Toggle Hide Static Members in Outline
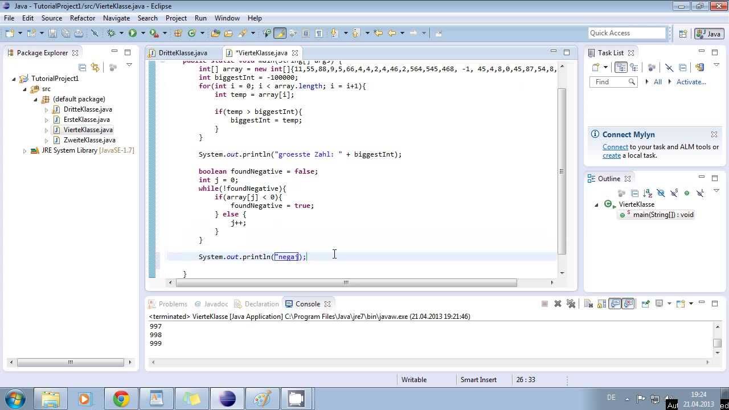This screenshot has height=410, width=729. point(674,194)
